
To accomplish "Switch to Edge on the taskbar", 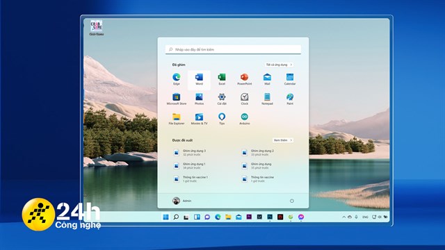I will point(218,217).
